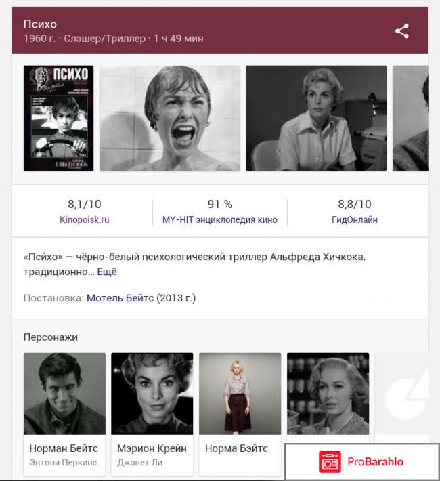440x481 pixels.
Task: Open Мотель Бейтс link
Action: click(120, 298)
